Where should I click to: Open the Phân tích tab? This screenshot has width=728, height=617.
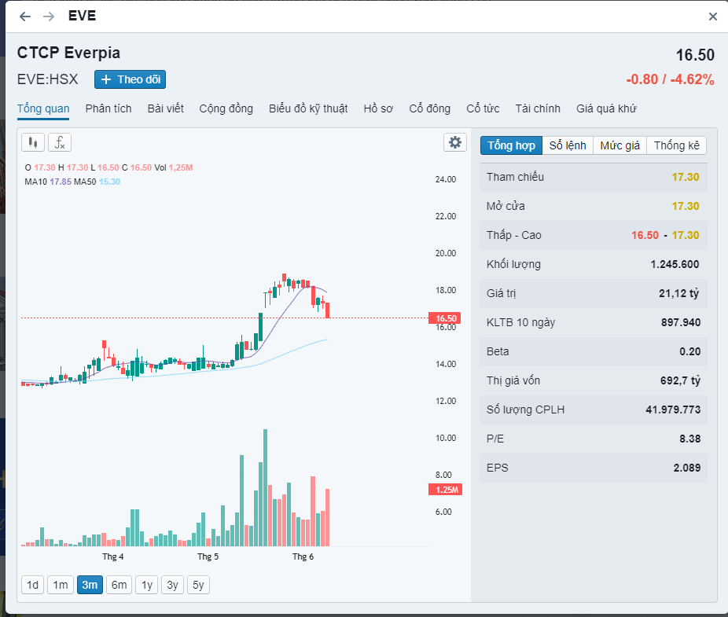click(108, 108)
